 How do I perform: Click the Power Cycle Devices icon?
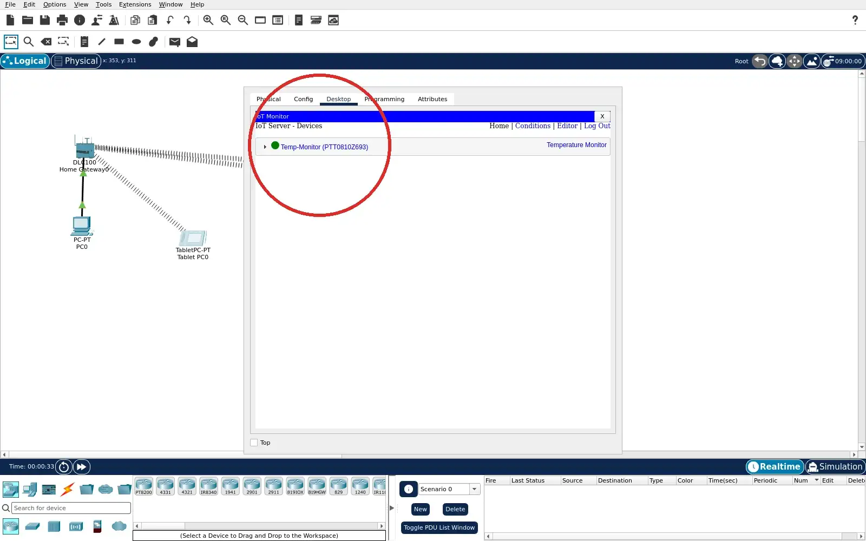[64, 467]
